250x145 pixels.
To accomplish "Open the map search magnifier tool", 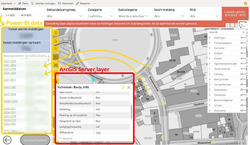I will click(56, 49).
